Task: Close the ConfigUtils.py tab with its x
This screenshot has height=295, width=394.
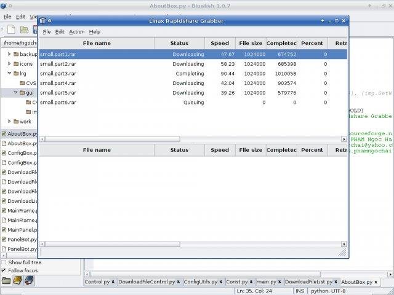Action: 220,282
